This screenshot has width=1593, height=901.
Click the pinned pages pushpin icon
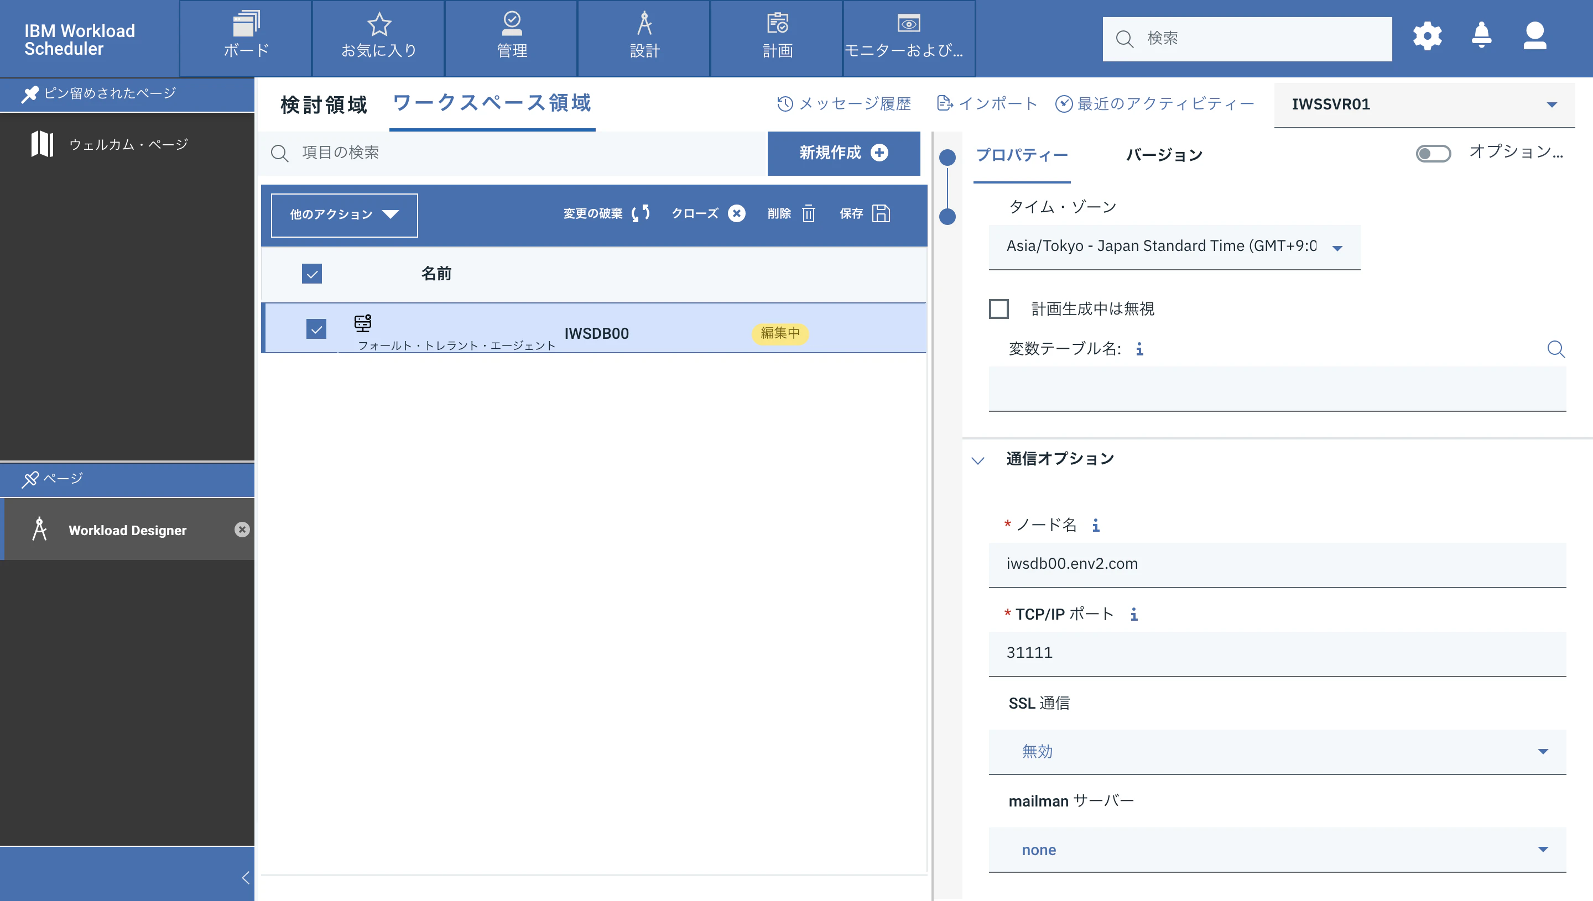pyautogui.click(x=29, y=94)
